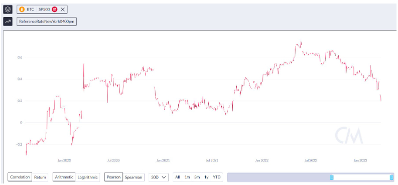Image resolution: width=398 pixels, height=185 pixels.
Task: Select the Correlation view toggle
Action: [20, 177]
